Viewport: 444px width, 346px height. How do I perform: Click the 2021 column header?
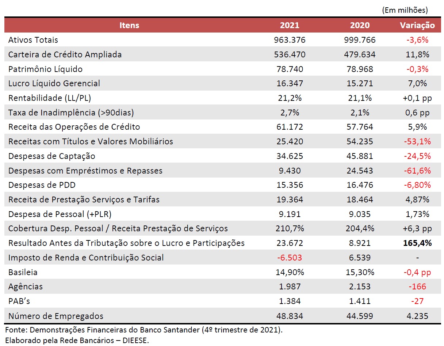click(290, 25)
